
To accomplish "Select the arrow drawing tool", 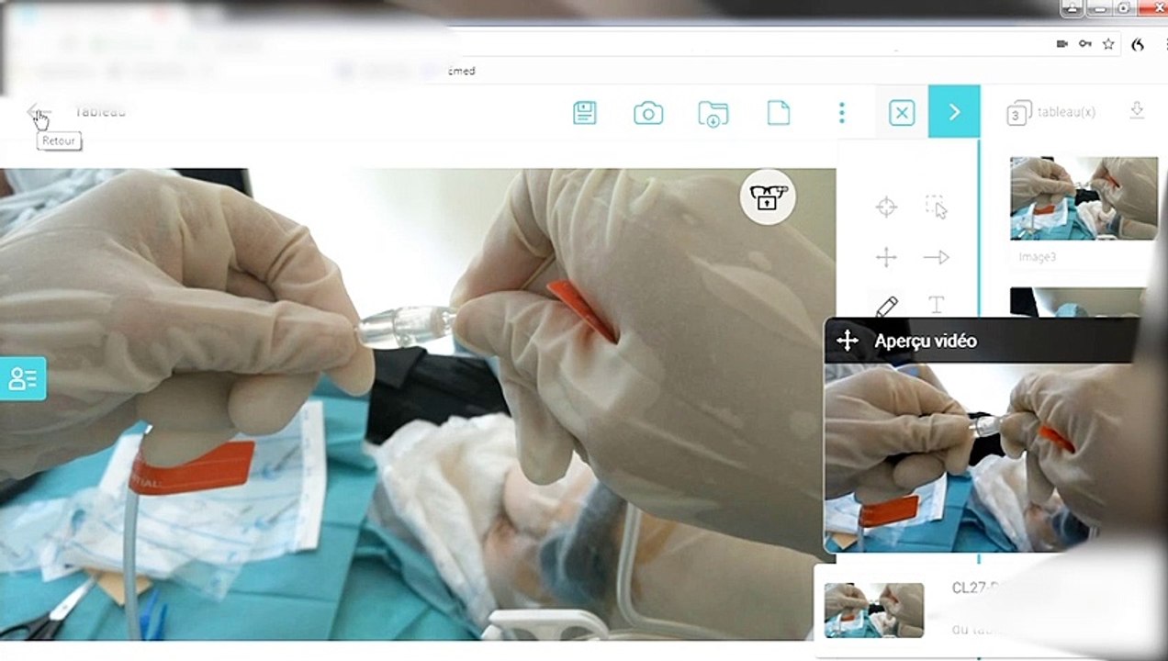I will (x=936, y=257).
